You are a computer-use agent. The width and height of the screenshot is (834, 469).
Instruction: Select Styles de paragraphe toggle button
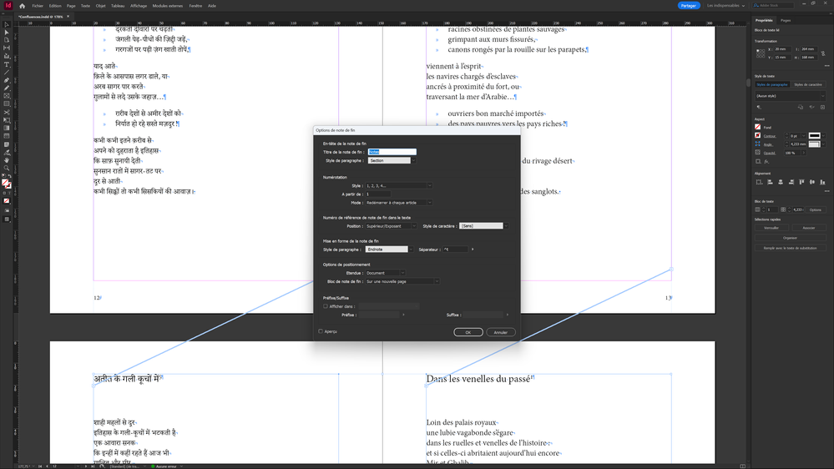click(771, 84)
